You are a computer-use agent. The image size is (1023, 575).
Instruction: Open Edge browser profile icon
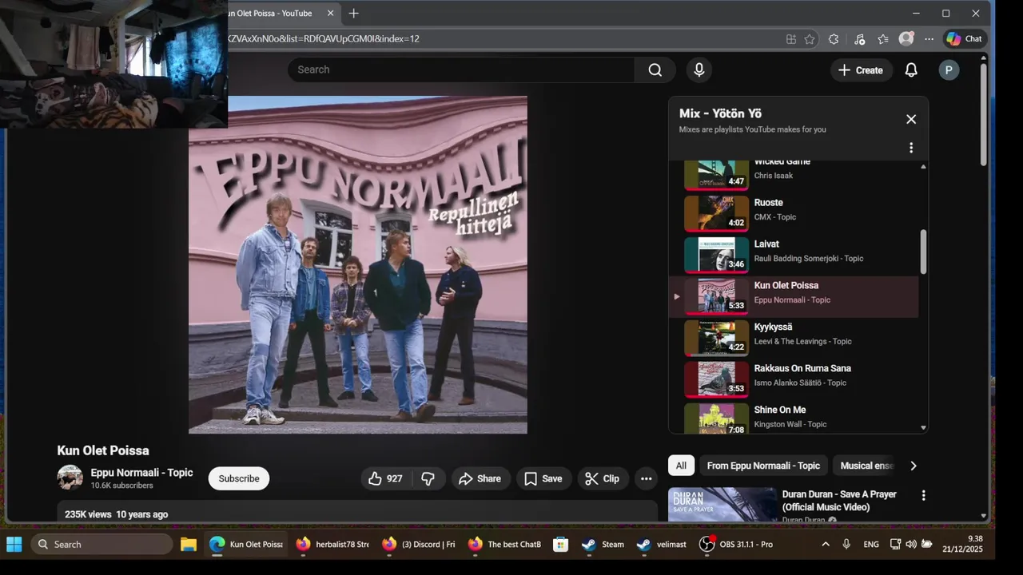pyautogui.click(x=906, y=38)
